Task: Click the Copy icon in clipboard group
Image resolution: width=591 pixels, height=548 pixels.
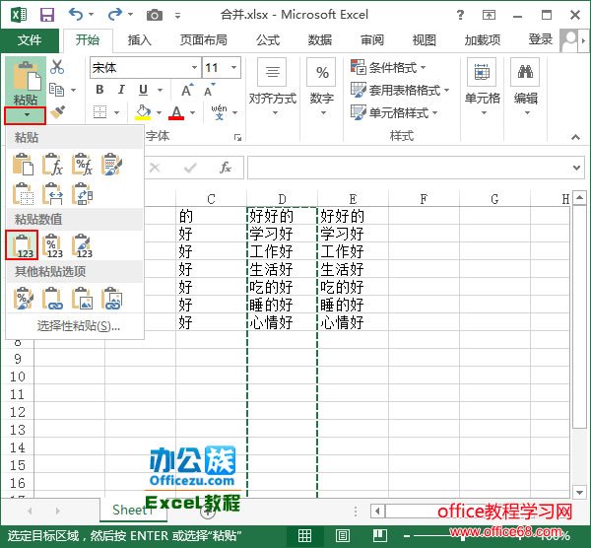Action: [x=57, y=90]
